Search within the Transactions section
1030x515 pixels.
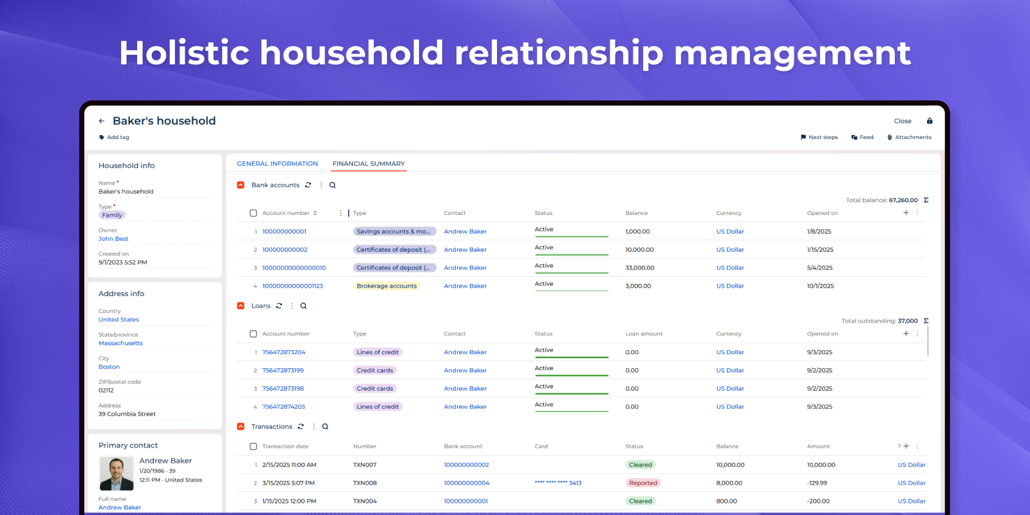point(325,427)
